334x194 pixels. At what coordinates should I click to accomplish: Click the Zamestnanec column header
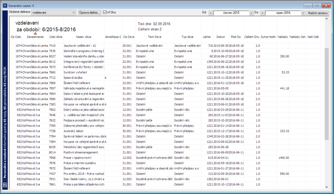tap(35, 37)
